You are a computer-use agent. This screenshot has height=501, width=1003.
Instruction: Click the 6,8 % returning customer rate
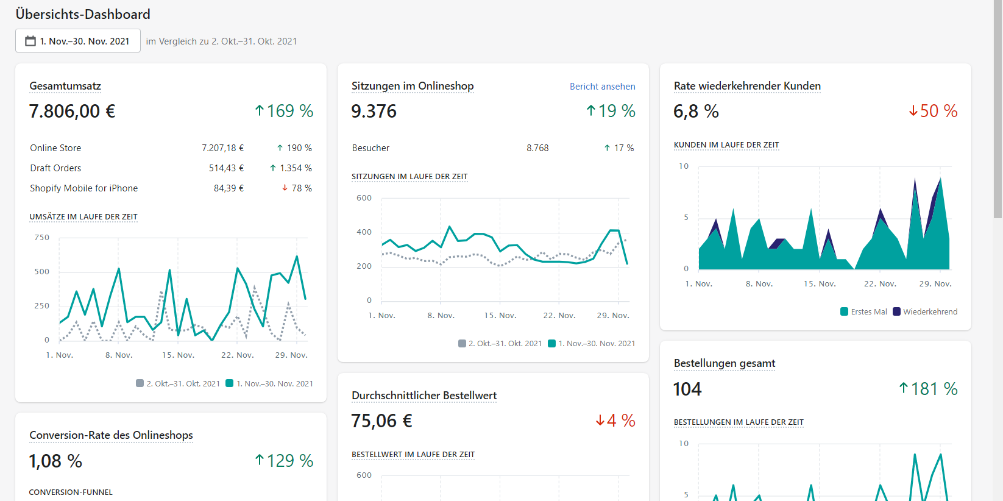(696, 112)
